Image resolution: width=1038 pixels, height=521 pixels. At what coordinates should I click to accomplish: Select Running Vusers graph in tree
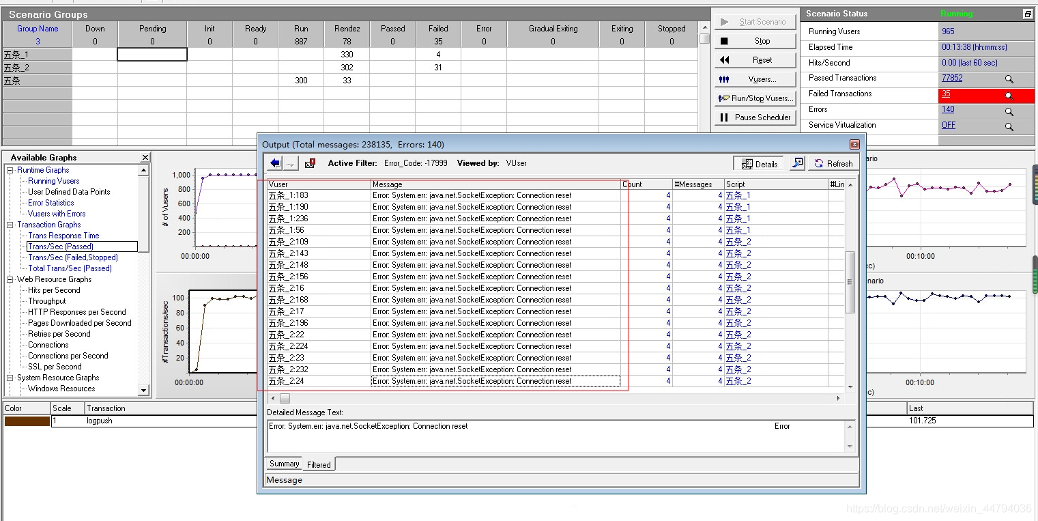pyautogui.click(x=54, y=181)
